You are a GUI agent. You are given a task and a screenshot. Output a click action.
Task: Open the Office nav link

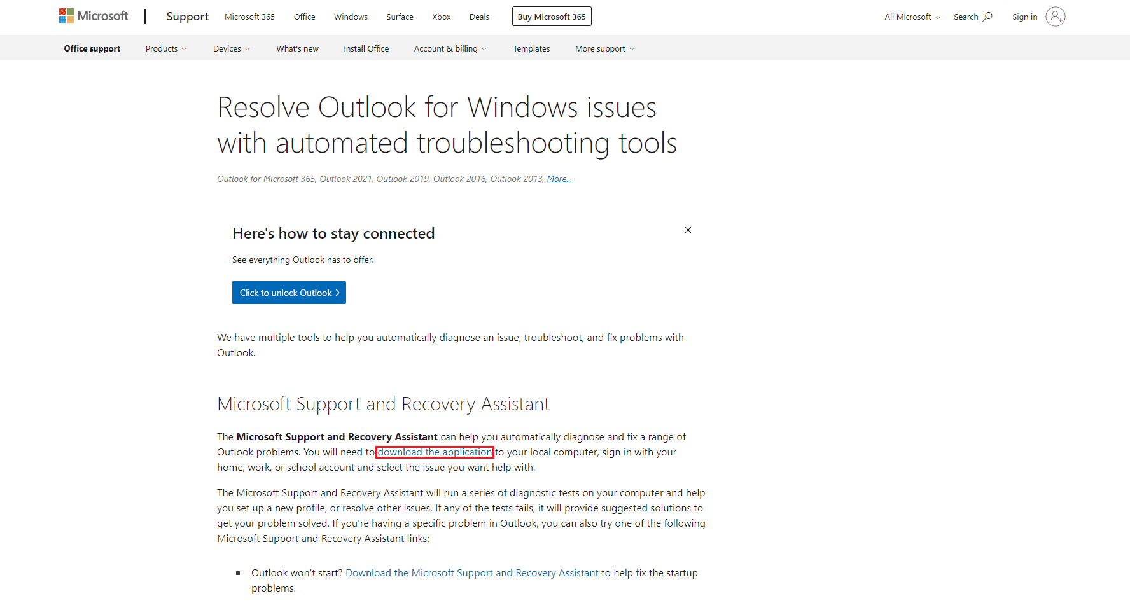(x=305, y=17)
